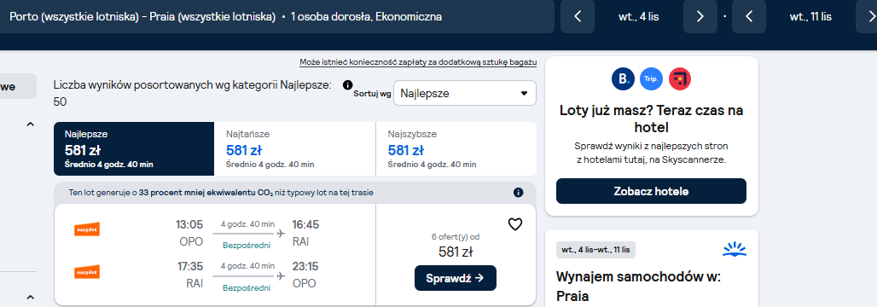Viewport: 877px width, 307px height.
Task: Click easyJet logo on outbound flight
Action: (87, 229)
